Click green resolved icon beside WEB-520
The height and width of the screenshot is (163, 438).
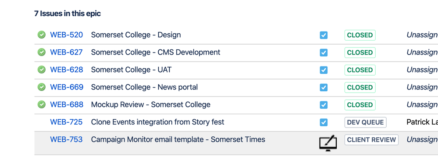coord(41,35)
